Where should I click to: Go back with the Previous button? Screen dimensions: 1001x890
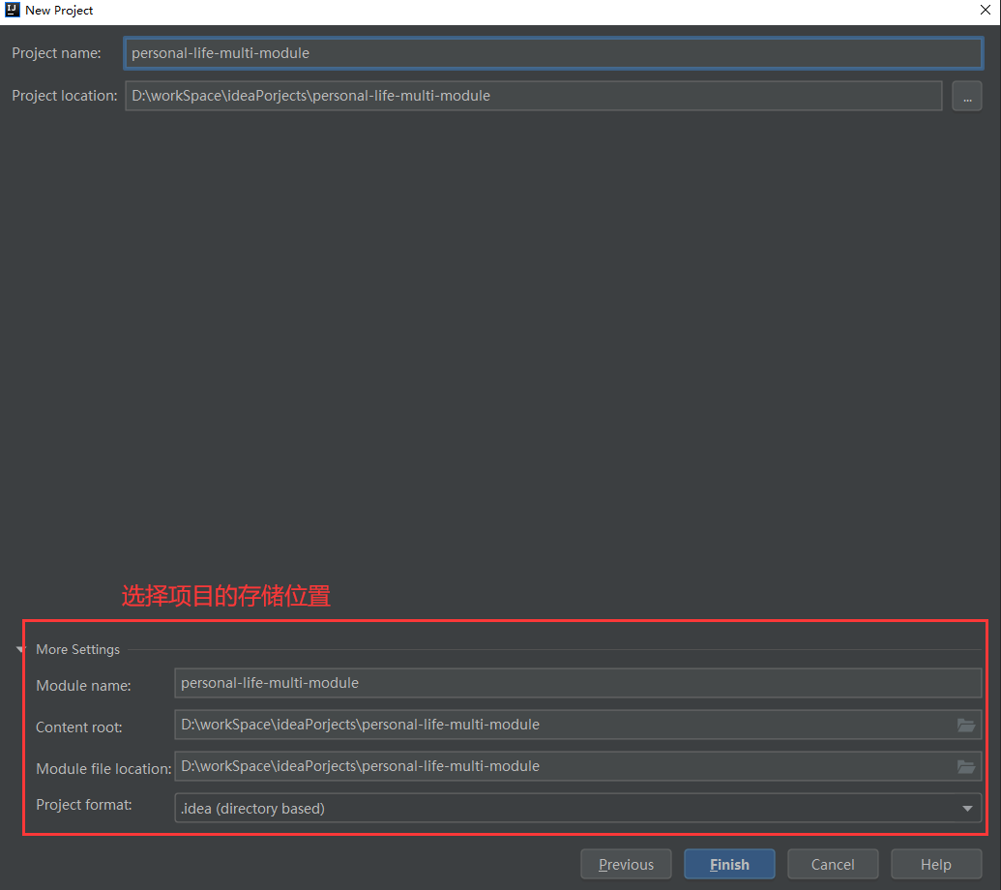coord(626,864)
